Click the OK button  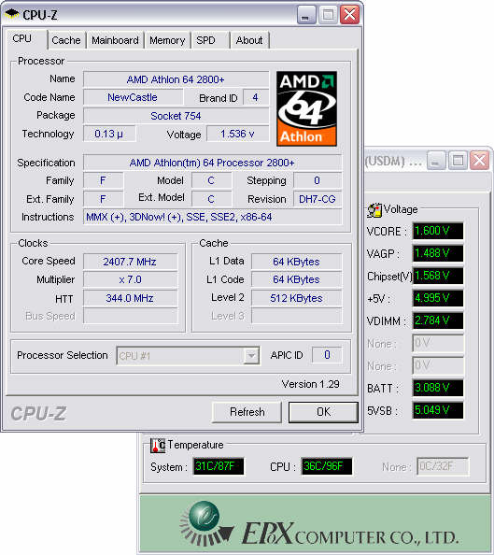[323, 412]
